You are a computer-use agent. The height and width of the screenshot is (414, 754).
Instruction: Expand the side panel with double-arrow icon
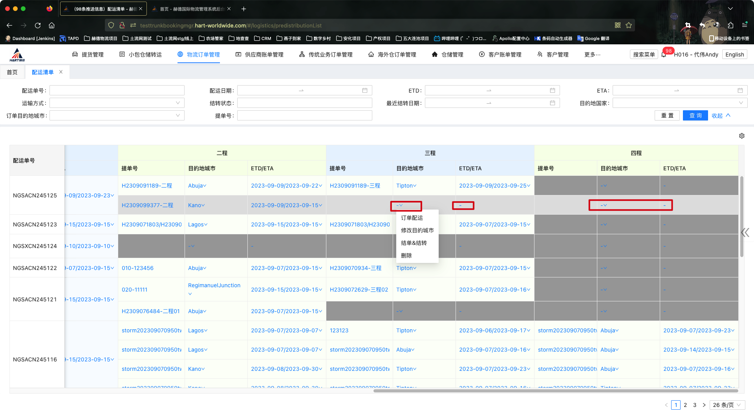point(745,233)
